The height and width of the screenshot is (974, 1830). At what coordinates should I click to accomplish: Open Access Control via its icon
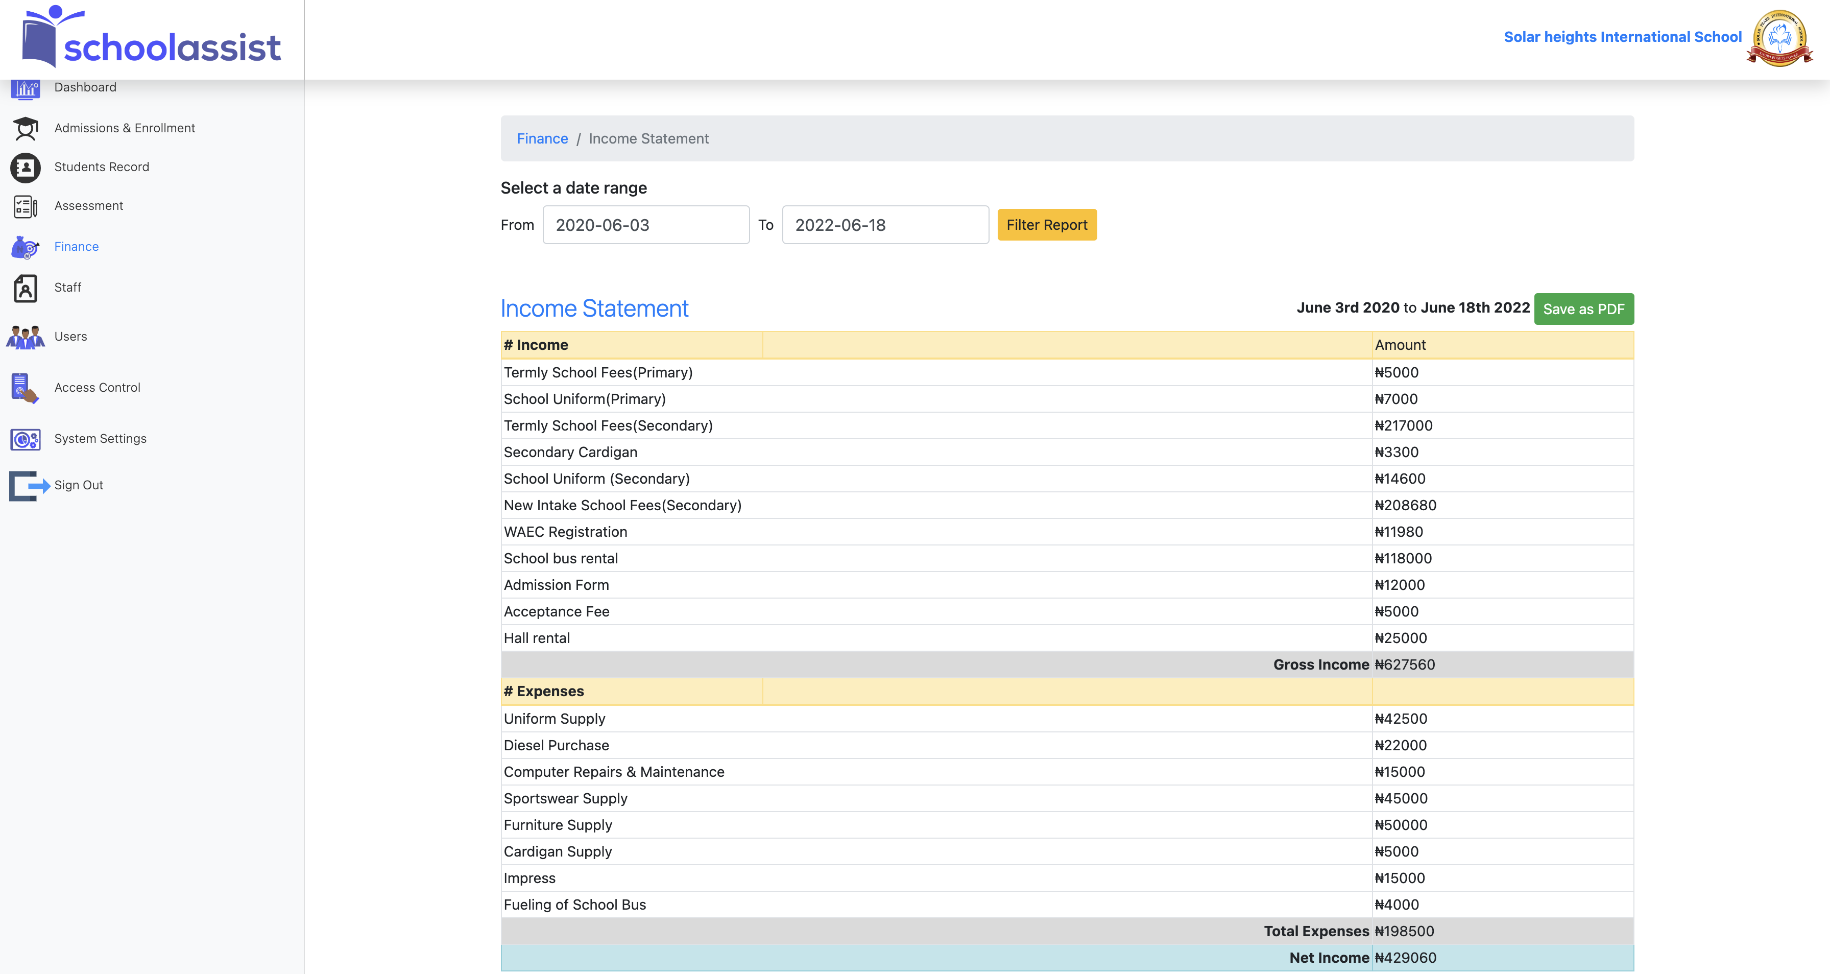pyautogui.click(x=23, y=388)
